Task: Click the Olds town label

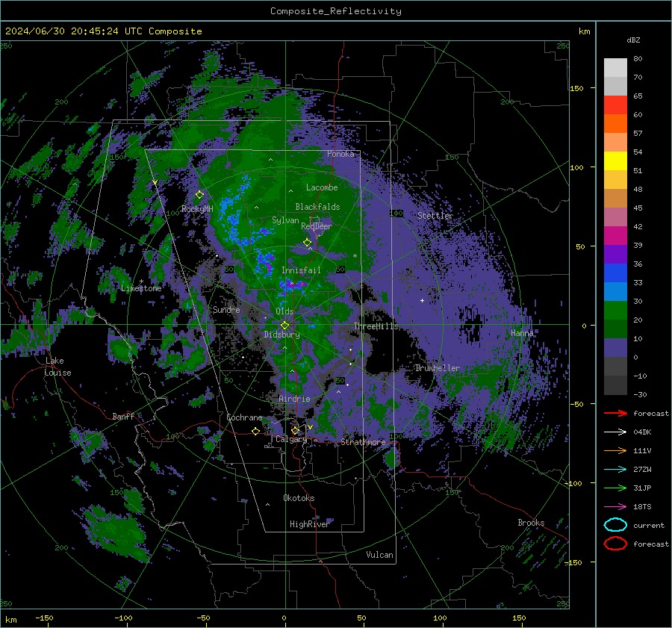Action: tap(284, 311)
